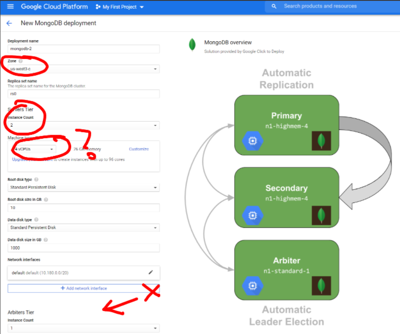This screenshot has height=334, width=400.
Task: Click the Arbiter n1-standard-1 label
Action: pyautogui.click(x=287, y=271)
